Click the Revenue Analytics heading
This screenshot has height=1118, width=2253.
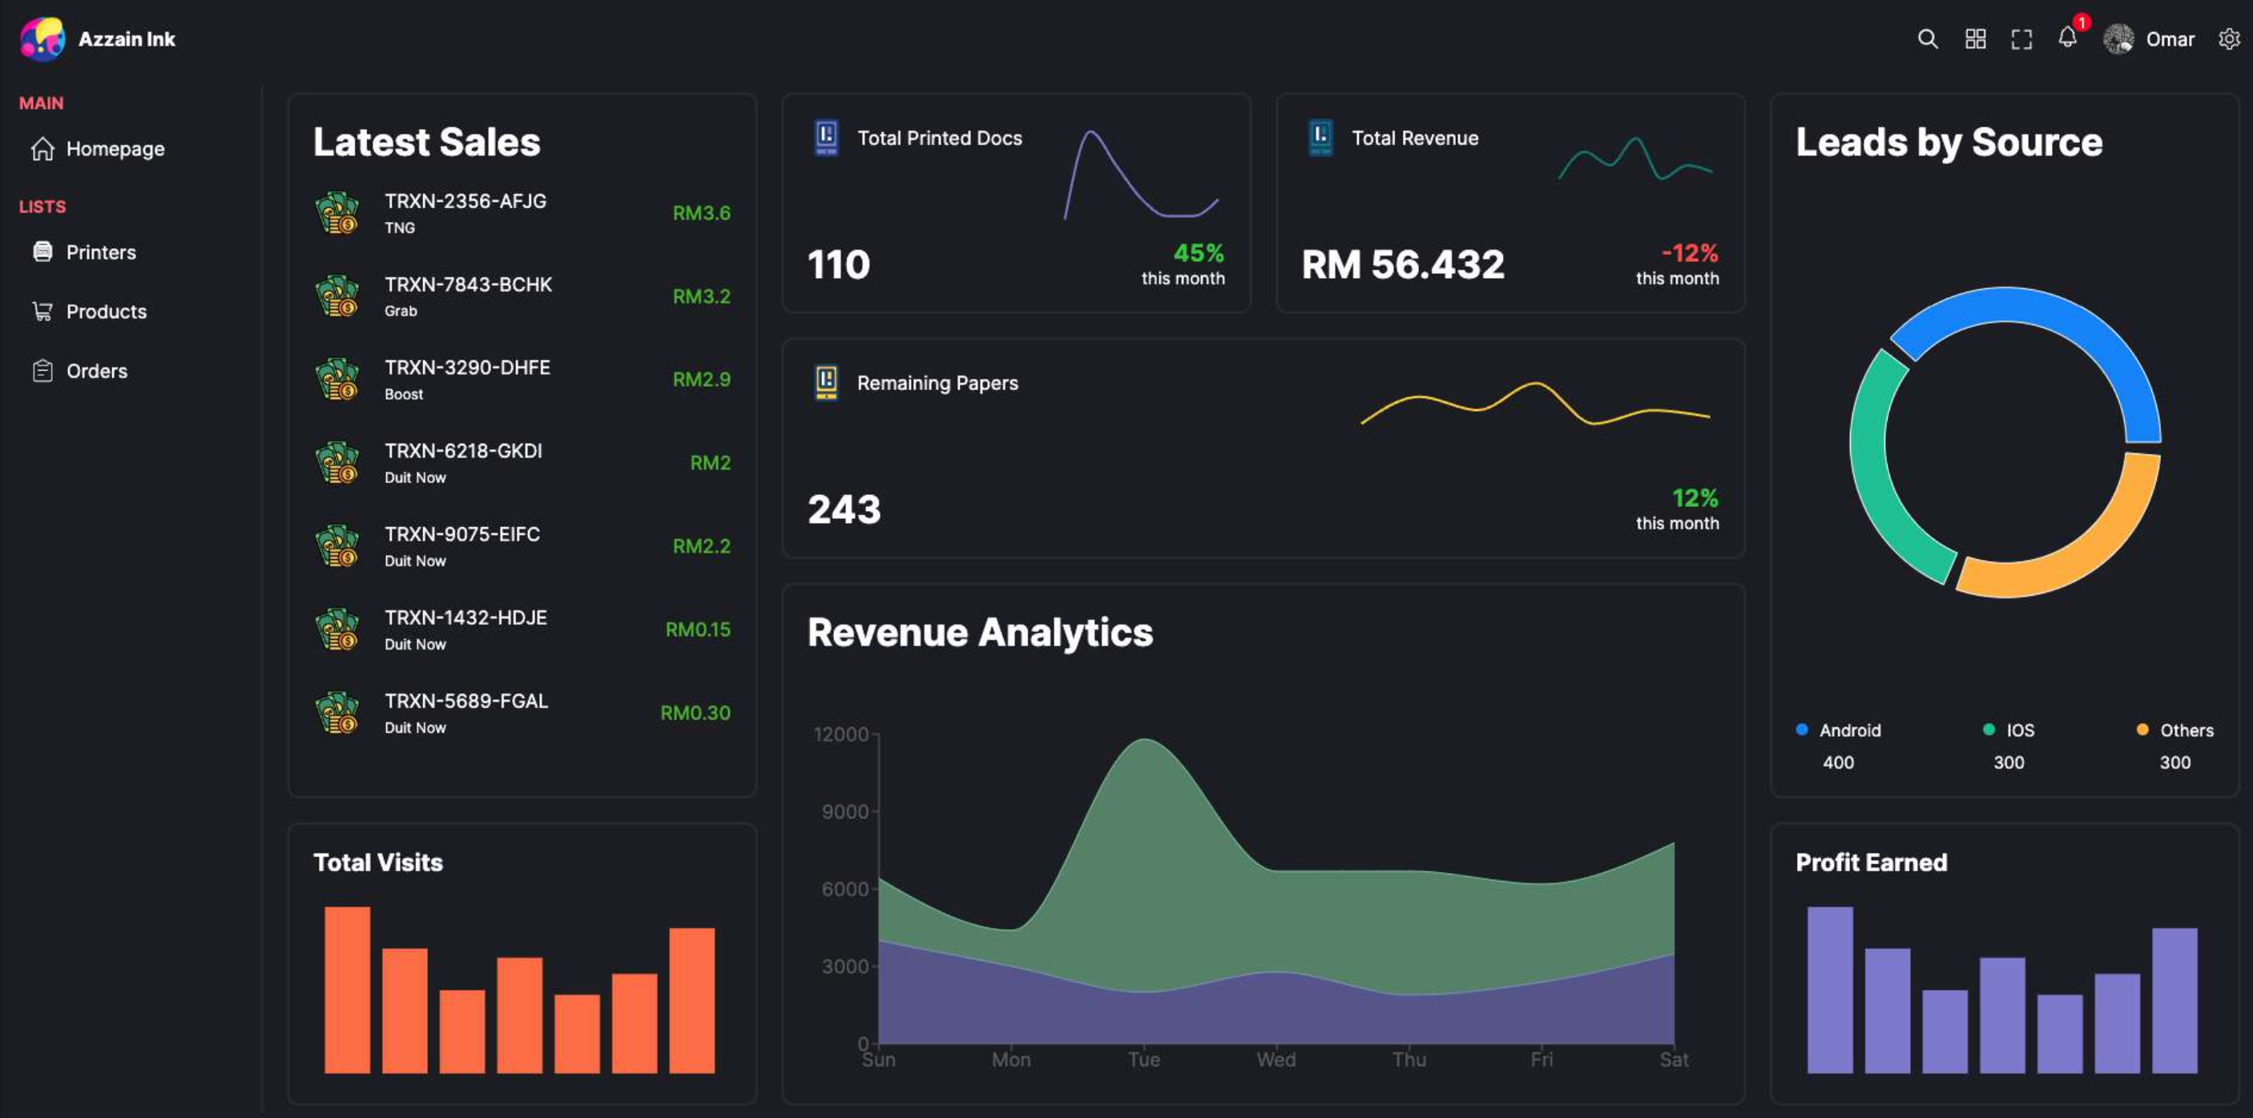click(x=980, y=632)
